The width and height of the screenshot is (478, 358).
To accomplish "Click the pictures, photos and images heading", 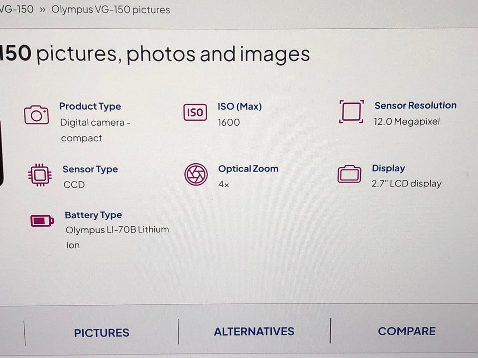I will coord(173,55).
